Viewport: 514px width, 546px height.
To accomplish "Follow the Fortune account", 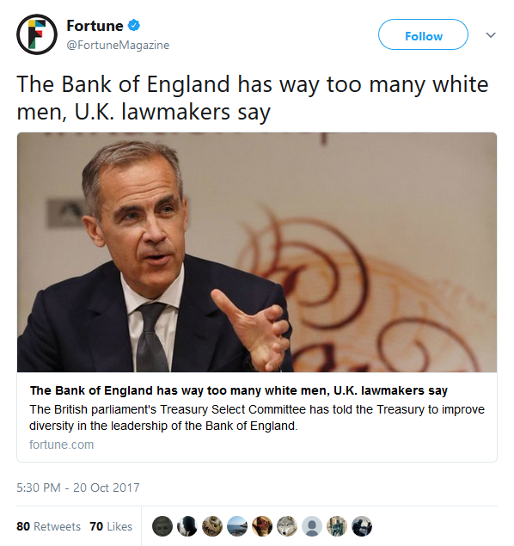I will pyautogui.click(x=423, y=34).
